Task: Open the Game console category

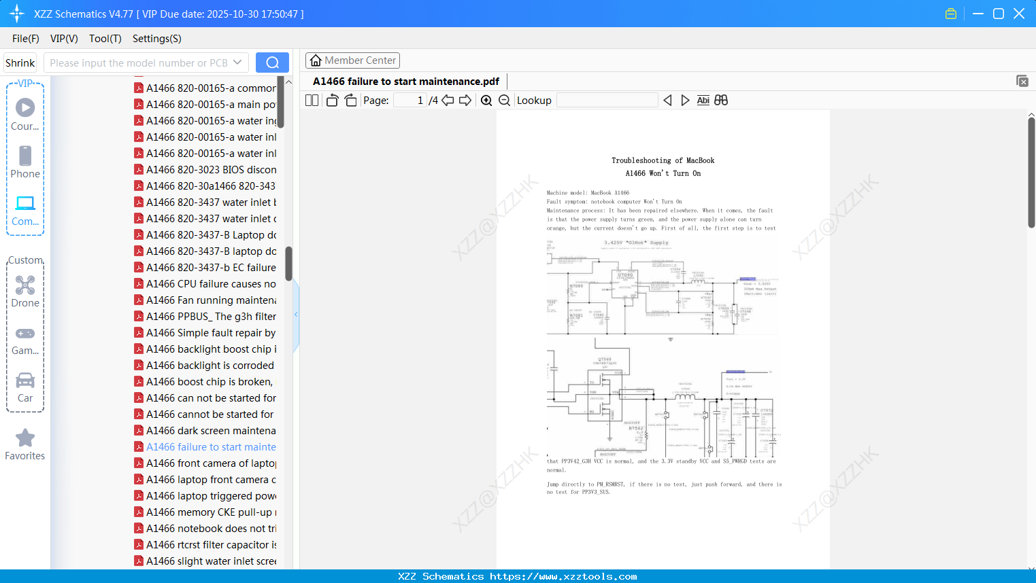Action: pyautogui.click(x=25, y=334)
